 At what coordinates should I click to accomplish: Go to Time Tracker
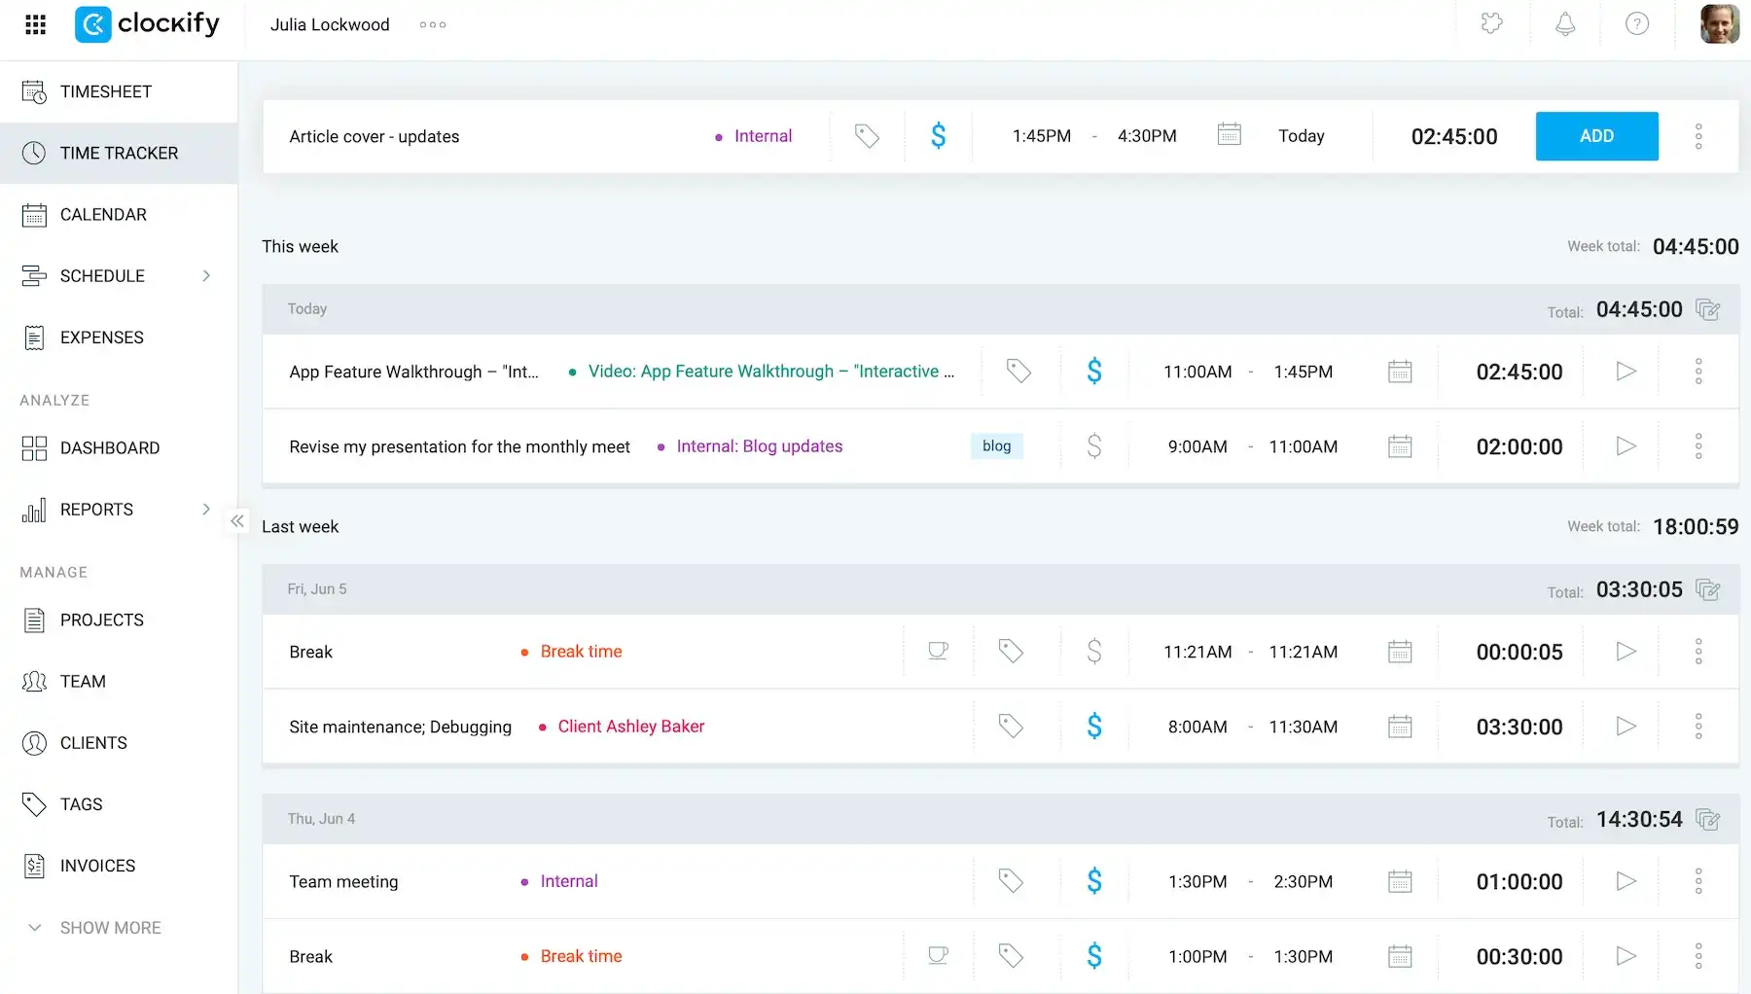[x=119, y=153]
